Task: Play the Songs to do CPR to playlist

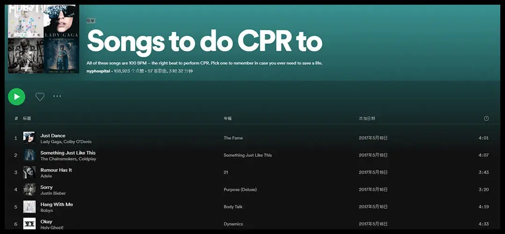Action: [x=16, y=97]
